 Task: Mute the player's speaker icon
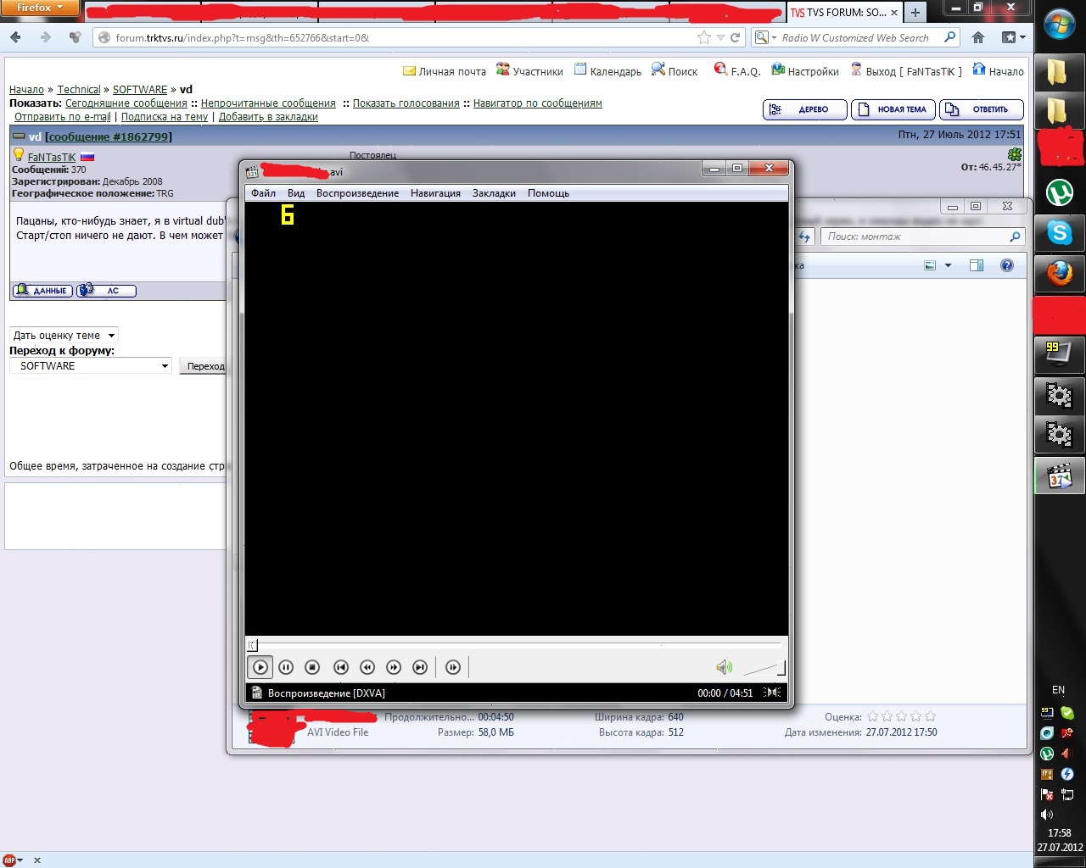[x=724, y=667]
